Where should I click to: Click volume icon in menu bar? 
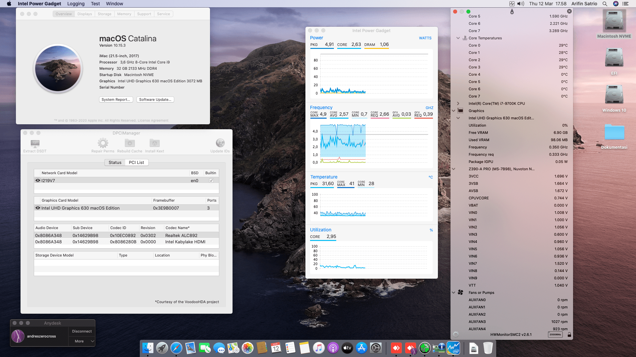click(521, 4)
